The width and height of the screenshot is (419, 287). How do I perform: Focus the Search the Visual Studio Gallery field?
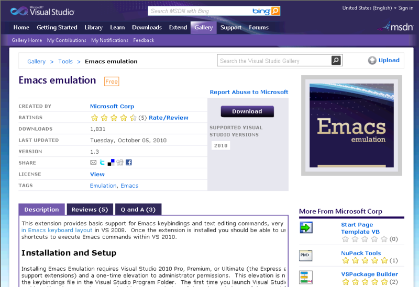pyautogui.click(x=274, y=61)
